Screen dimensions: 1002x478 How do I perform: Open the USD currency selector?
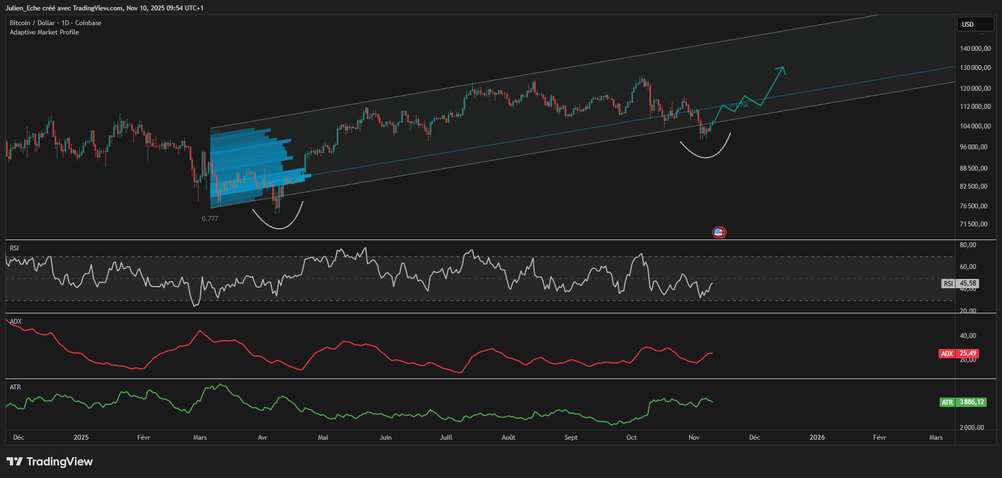[x=975, y=25]
